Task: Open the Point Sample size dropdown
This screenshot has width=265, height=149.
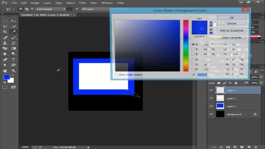Action: (x=51, y=9)
